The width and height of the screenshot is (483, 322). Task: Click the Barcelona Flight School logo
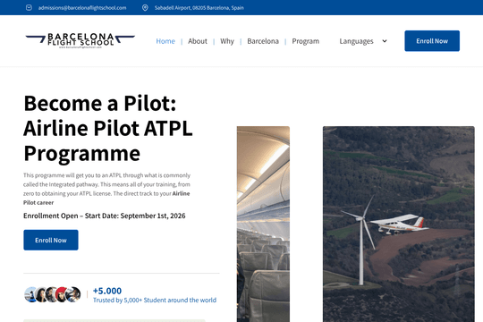tap(80, 40)
